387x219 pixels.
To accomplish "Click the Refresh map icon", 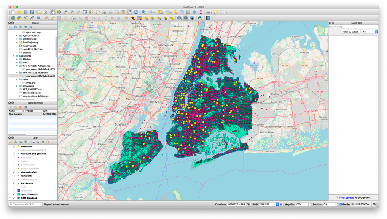I will pyautogui.click(x=135, y=13).
